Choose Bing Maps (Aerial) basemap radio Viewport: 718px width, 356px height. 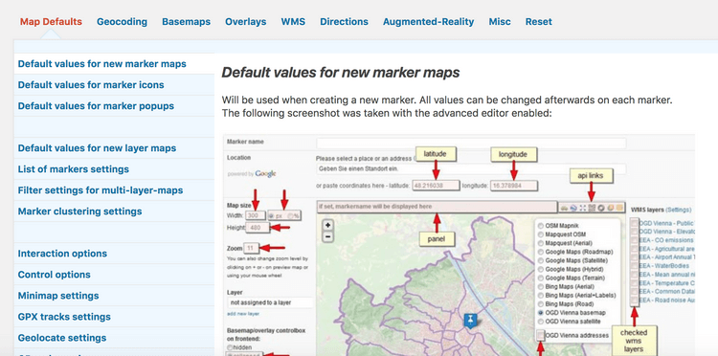tap(541, 287)
